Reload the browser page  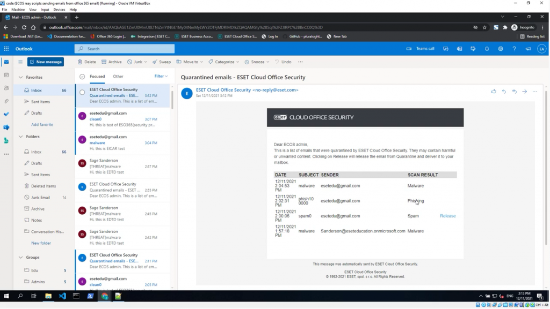24,27
